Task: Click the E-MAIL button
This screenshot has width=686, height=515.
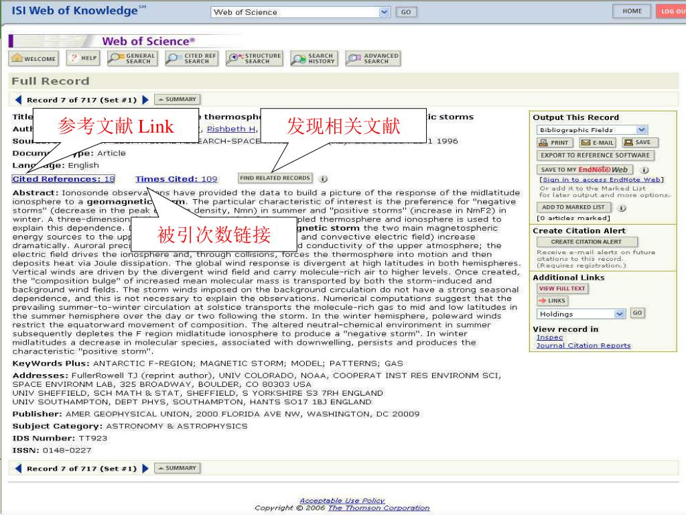Action: (x=598, y=142)
